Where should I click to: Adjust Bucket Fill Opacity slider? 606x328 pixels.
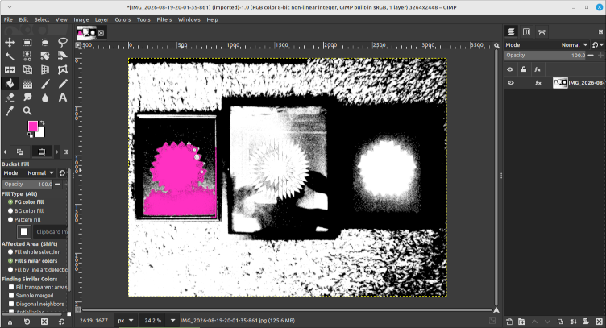[28, 185]
